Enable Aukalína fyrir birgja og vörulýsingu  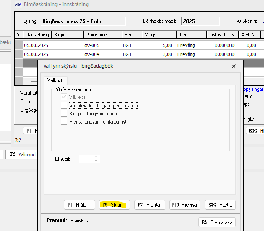click(x=64, y=105)
